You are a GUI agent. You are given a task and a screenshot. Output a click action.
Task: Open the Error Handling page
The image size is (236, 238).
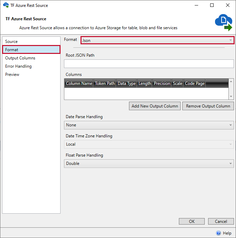point(31,66)
